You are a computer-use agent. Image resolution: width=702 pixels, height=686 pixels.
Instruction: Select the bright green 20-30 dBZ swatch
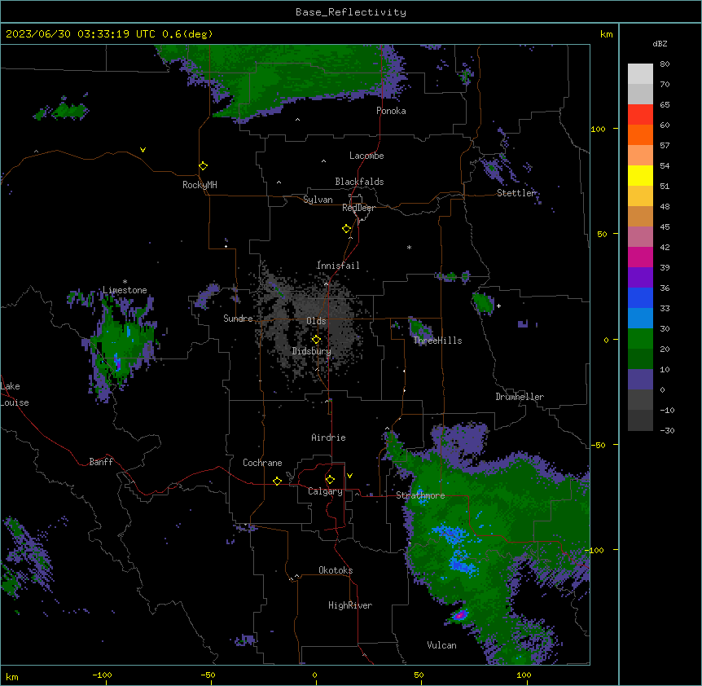(x=640, y=339)
